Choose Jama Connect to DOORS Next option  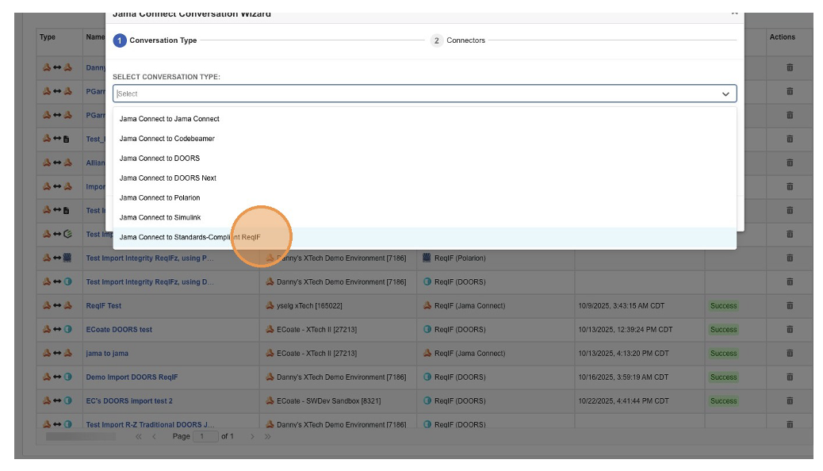[425, 178]
